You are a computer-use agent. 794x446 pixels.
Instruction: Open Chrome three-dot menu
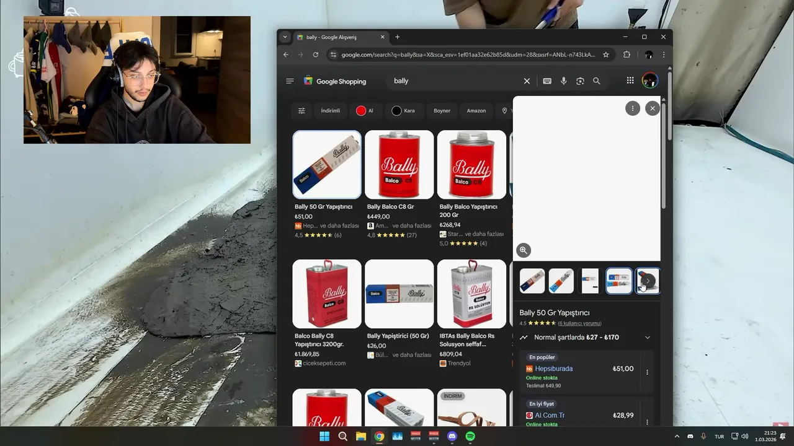tap(663, 55)
